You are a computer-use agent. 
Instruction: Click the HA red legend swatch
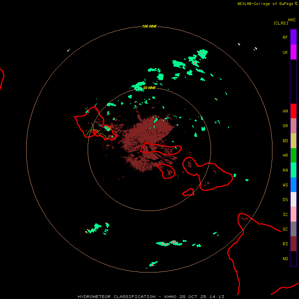click(293, 111)
